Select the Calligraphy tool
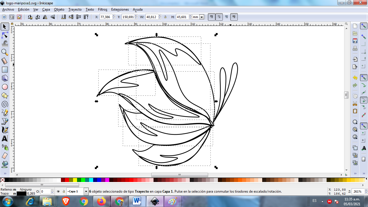 [x=5, y=130]
